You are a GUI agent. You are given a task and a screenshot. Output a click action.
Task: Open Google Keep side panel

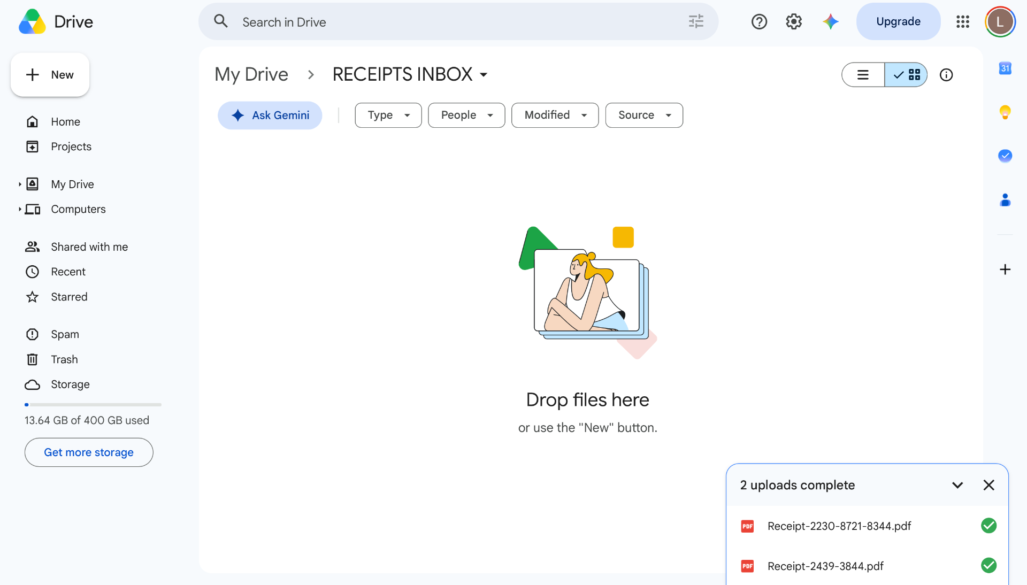click(x=1005, y=112)
